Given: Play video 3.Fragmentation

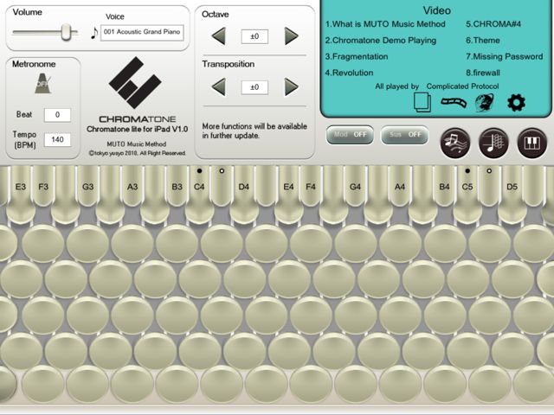Looking at the screenshot, I should (x=357, y=56).
